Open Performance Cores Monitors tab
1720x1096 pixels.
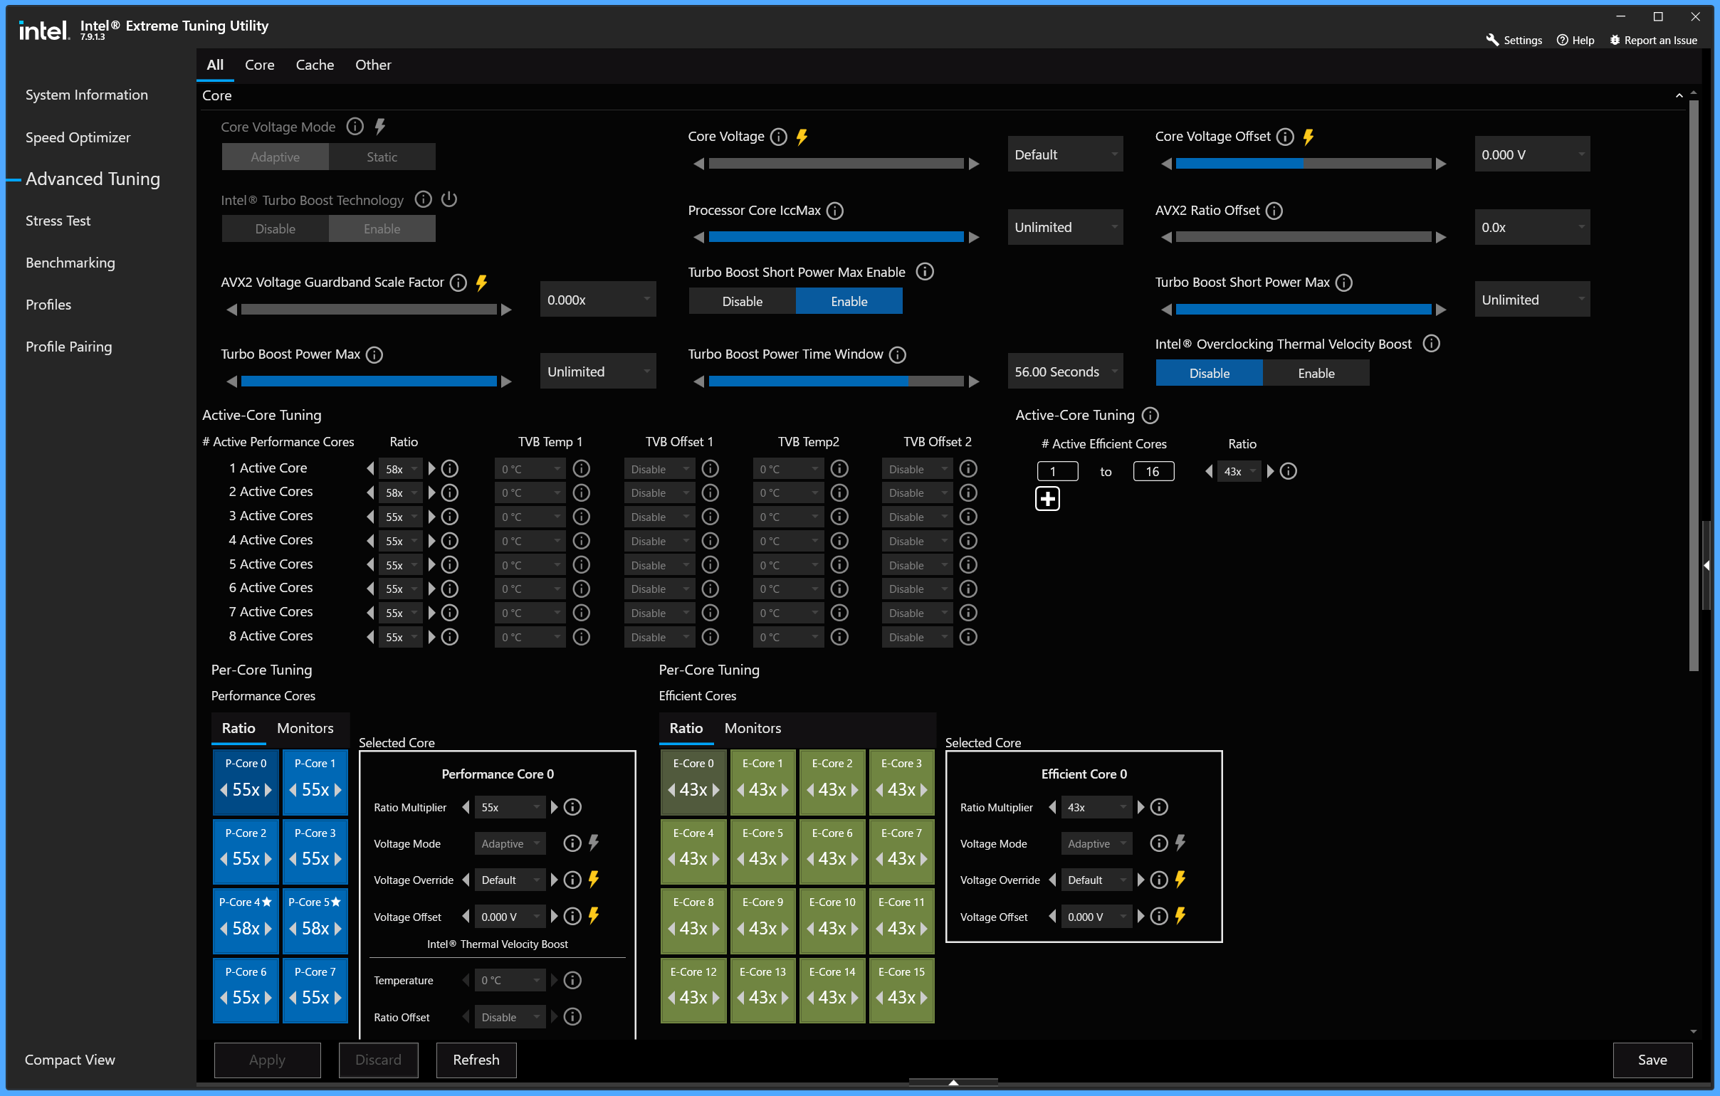(x=305, y=727)
